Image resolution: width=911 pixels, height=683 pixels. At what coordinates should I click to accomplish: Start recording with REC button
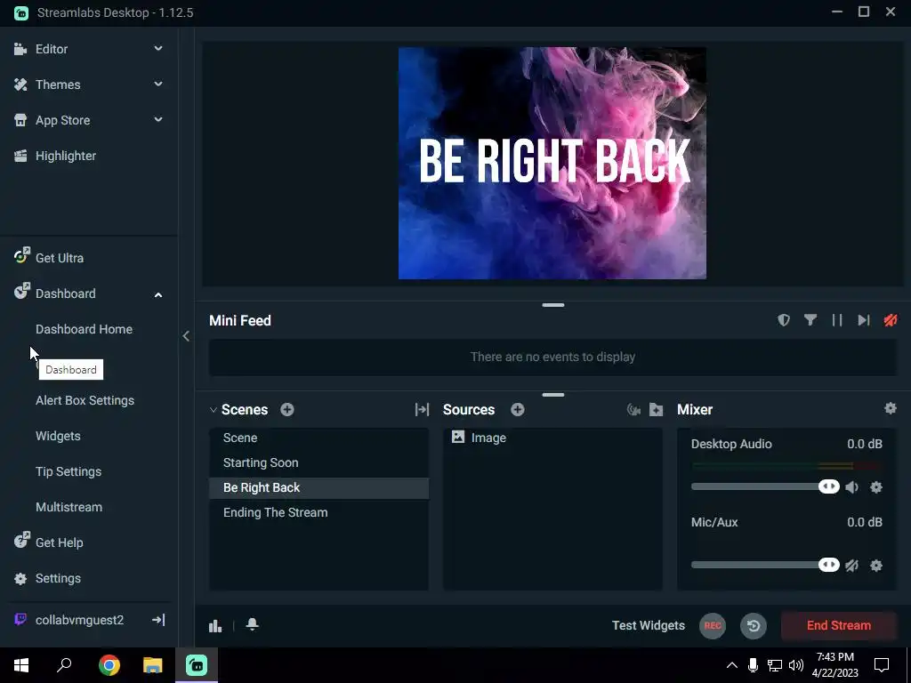[x=713, y=625]
